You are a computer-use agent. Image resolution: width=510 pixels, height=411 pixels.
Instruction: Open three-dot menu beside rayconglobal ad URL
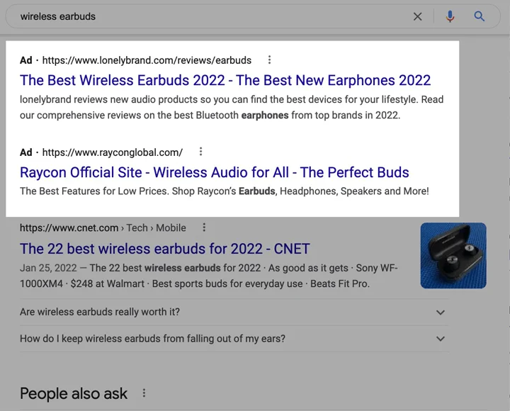(200, 152)
